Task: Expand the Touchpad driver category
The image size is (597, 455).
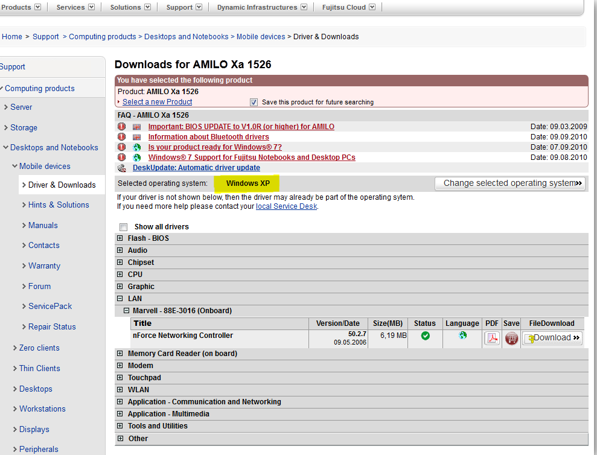Action: click(x=120, y=377)
